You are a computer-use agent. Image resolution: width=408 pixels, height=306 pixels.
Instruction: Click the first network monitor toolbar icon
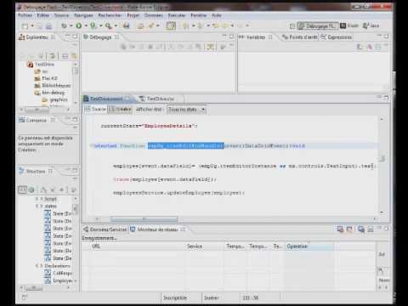point(340,229)
